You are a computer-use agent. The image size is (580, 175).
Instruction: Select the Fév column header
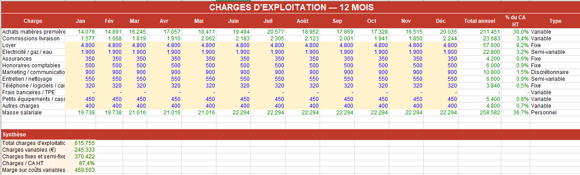point(110,21)
